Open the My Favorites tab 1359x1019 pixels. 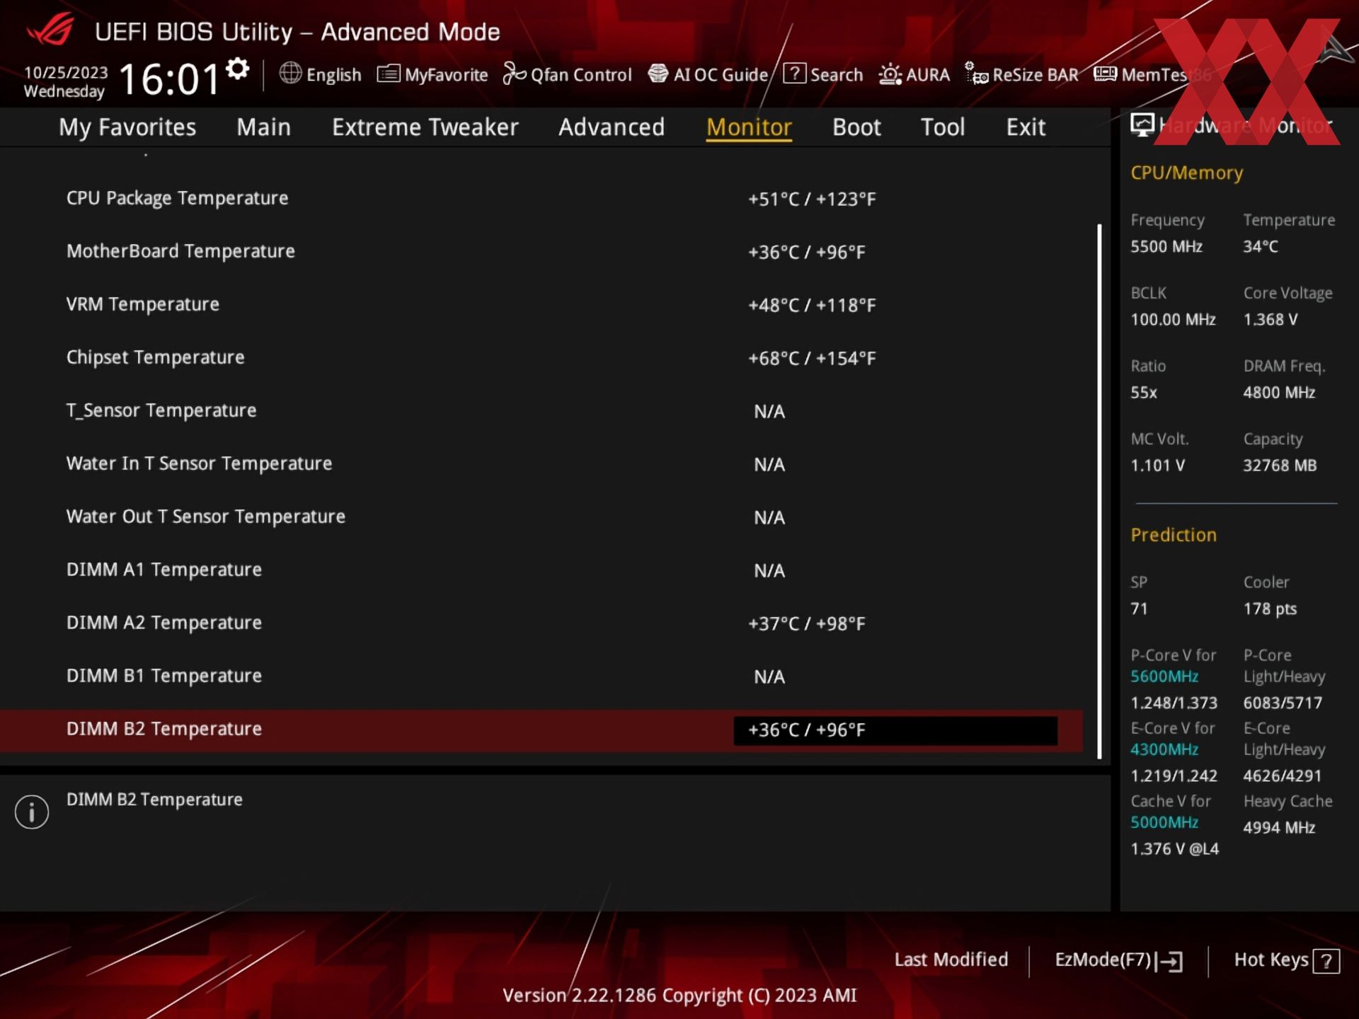(127, 127)
